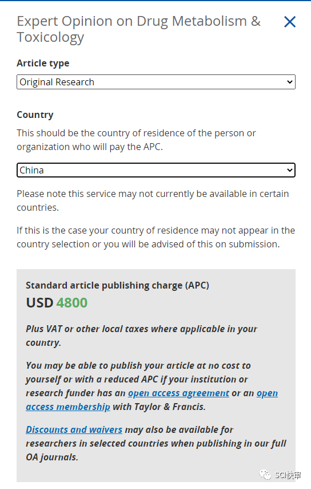Open the Country dropdown showing China
Image resolution: width=311 pixels, height=489 pixels.
(156, 170)
